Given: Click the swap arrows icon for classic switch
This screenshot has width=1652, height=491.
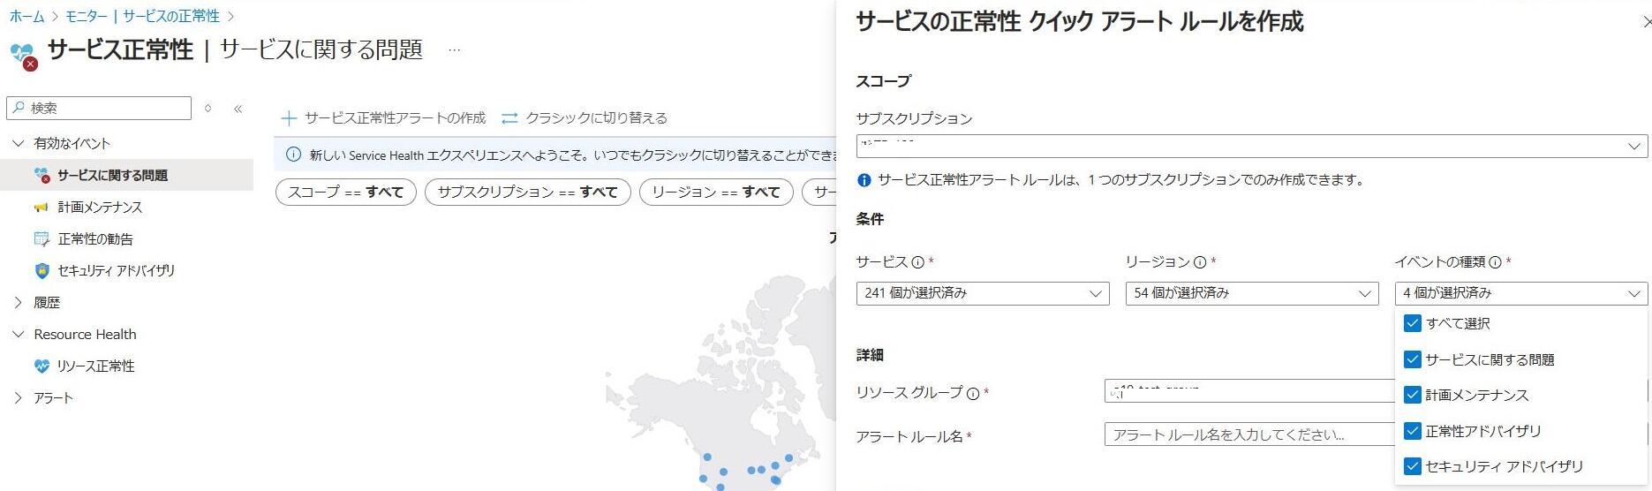Looking at the screenshot, I should 509,118.
